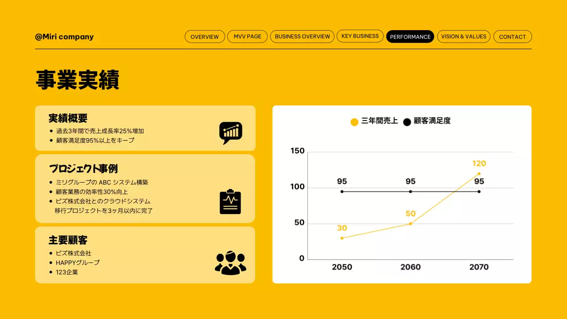The image size is (567, 319).
Task: Select the KEY BUSINESS tab
Action: click(x=360, y=36)
